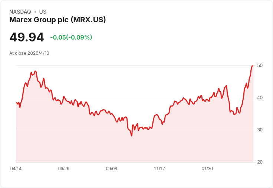273x188 pixels.
Task: Click the 01/30 x-axis date label
Action: (207, 168)
